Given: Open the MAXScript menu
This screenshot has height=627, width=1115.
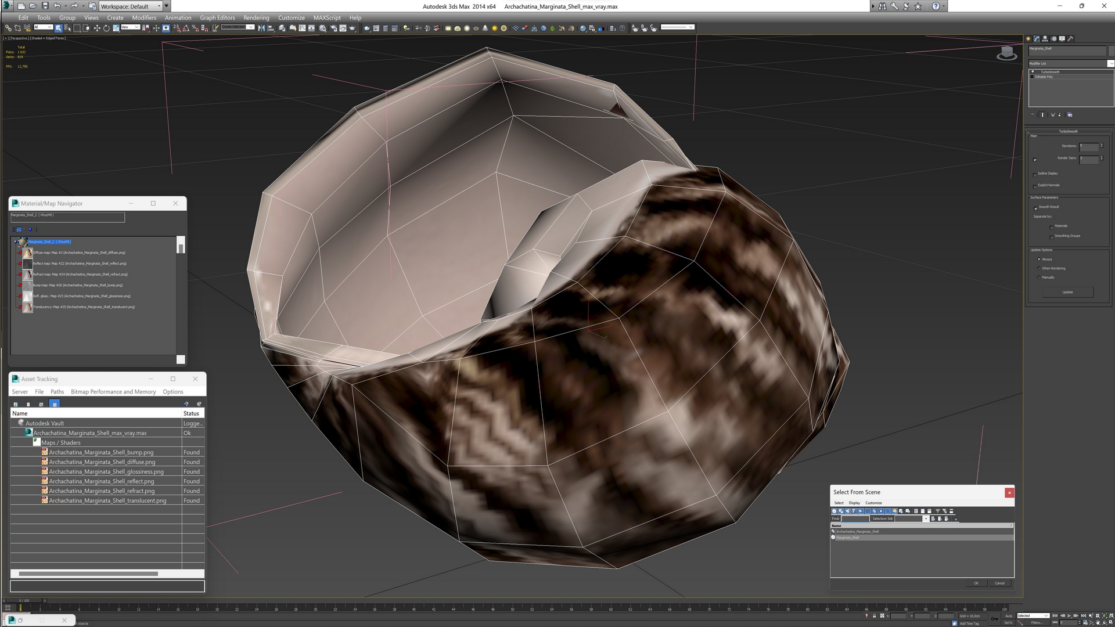Looking at the screenshot, I should (x=327, y=17).
